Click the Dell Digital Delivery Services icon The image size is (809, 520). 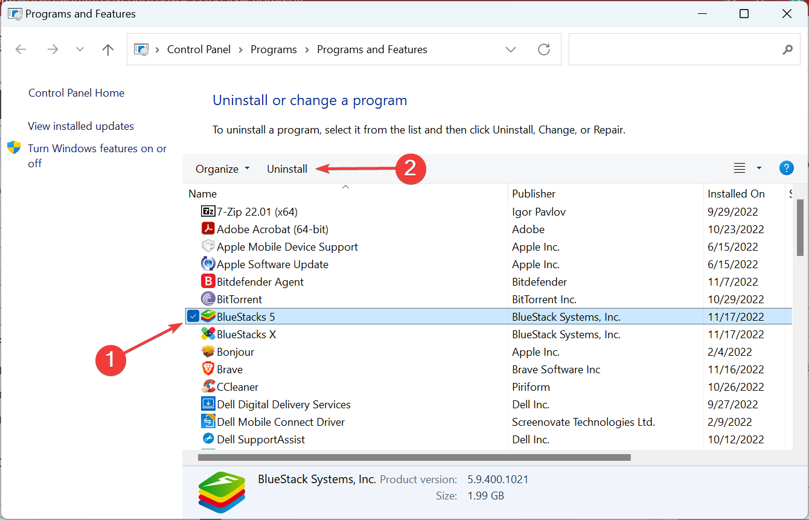pos(208,404)
